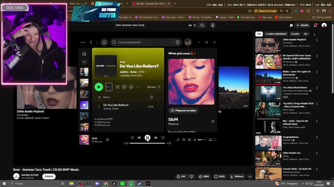Enter Spotify fullscreen mode icon
This screenshot has height=187, width=334.
[215, 140]
